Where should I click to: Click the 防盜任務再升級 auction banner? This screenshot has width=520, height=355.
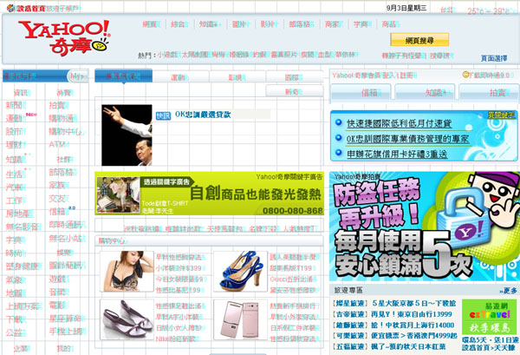pyautogui.click(x=425, y=227)
